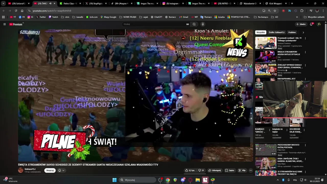Click the Klip button
Image resolution: width=327 pixels, height=184 pixels.
(242, 170)
